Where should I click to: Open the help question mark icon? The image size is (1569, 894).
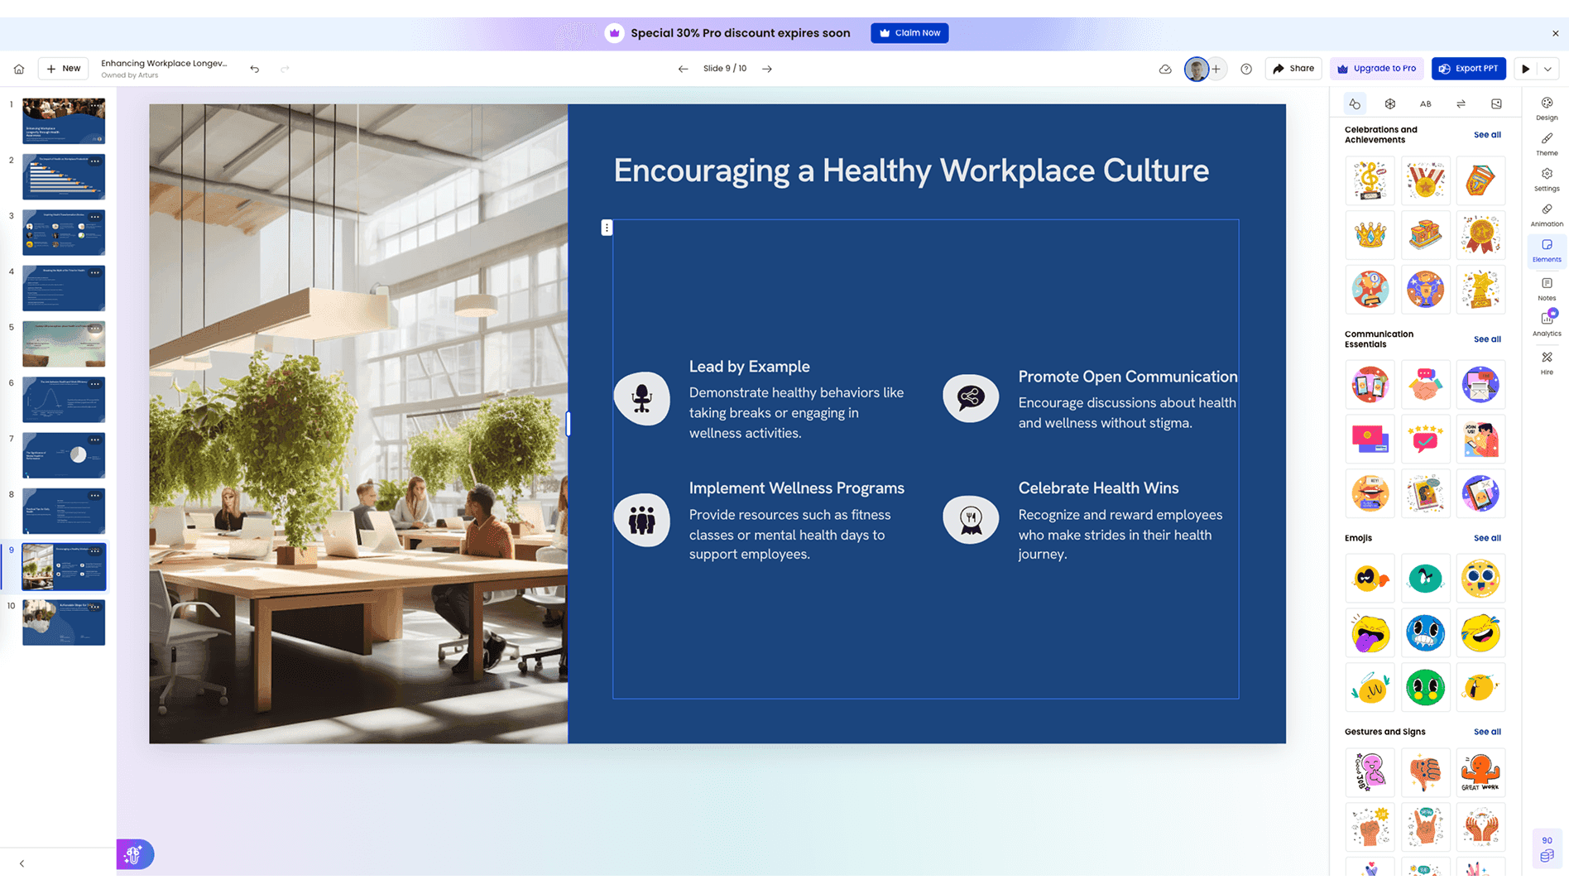click(1246, 69)
